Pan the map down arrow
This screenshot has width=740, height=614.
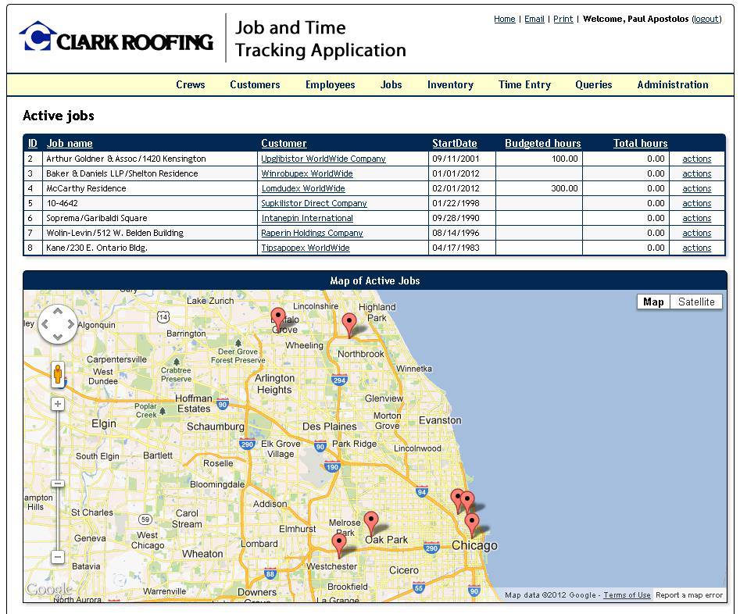pos(58,337)
